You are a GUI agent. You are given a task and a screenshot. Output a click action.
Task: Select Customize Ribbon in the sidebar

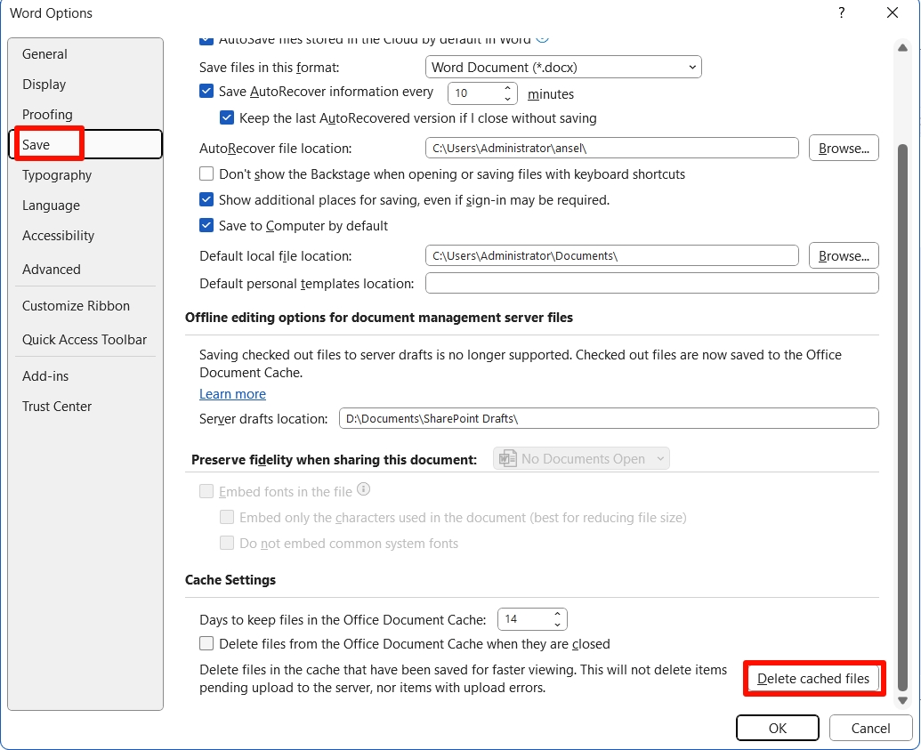tap(76, 305)
